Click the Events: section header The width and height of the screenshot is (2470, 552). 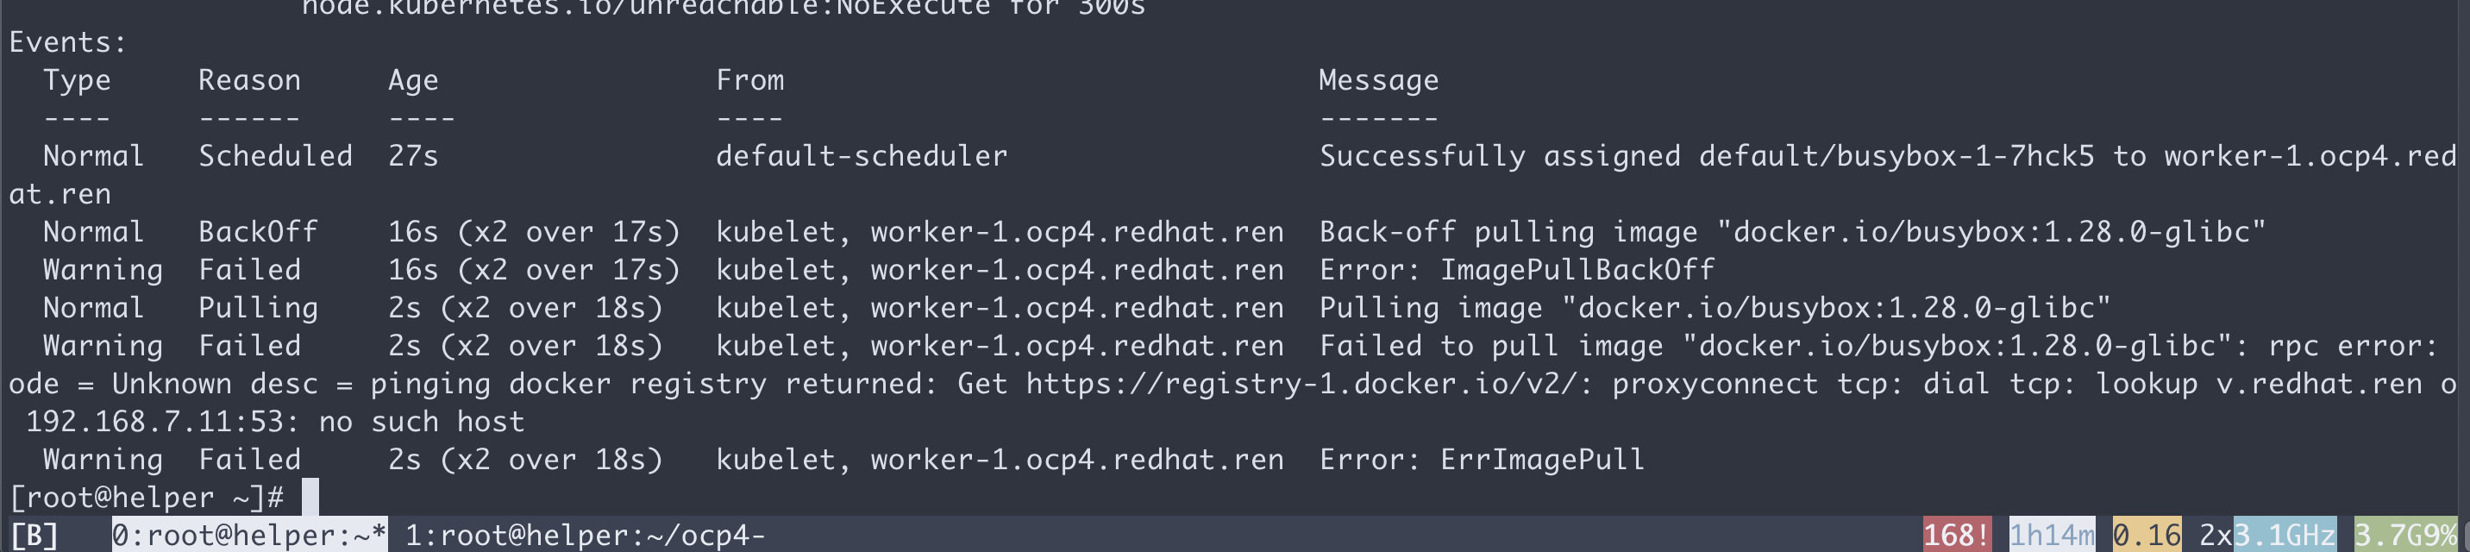(x=67, y=42)
